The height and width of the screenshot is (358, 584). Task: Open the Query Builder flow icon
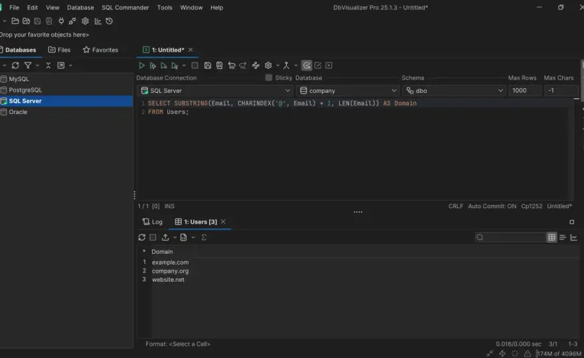tap(256, 66)
